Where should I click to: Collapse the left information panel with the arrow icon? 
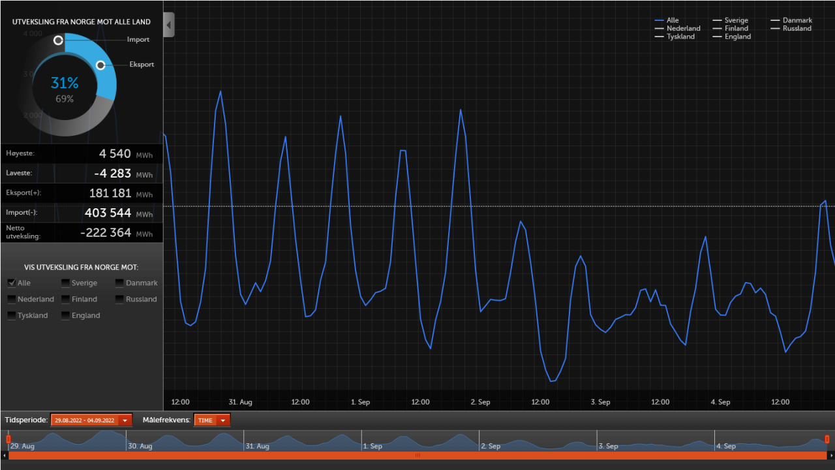168,24
